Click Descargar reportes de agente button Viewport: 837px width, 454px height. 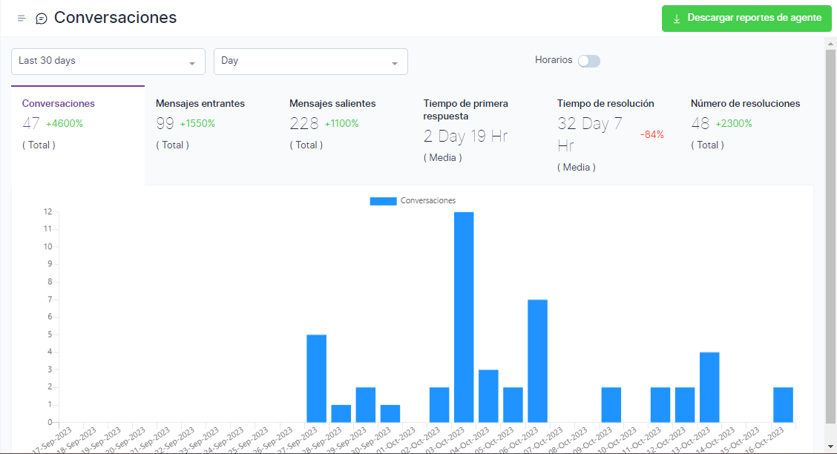pyautogui.click(x=746, y=19)
